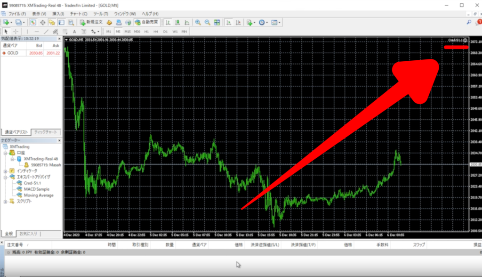
Task: Toggle 自動売買 (AutoTrading) button
Action: pos(146,22)
